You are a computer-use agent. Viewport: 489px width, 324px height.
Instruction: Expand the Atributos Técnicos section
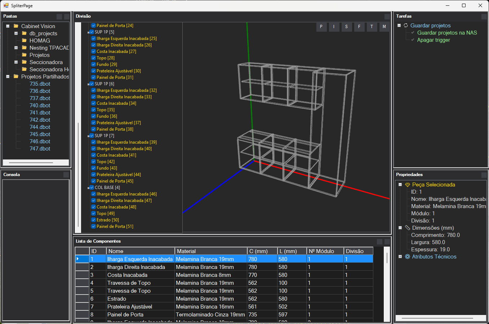click(x=400, y=257)
